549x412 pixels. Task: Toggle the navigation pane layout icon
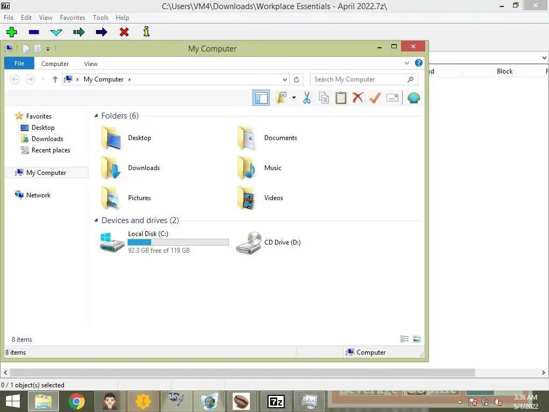(261, 98)
